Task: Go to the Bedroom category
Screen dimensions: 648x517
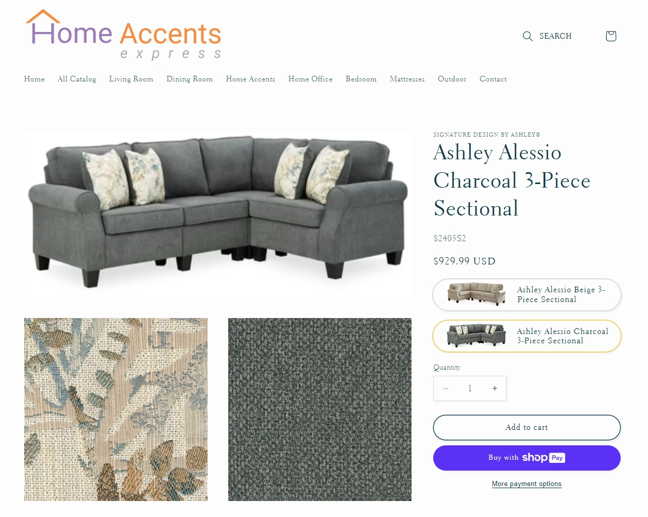Action: (361, 79)
